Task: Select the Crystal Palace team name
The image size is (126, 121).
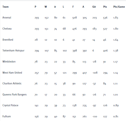Action: pos(10,105)
